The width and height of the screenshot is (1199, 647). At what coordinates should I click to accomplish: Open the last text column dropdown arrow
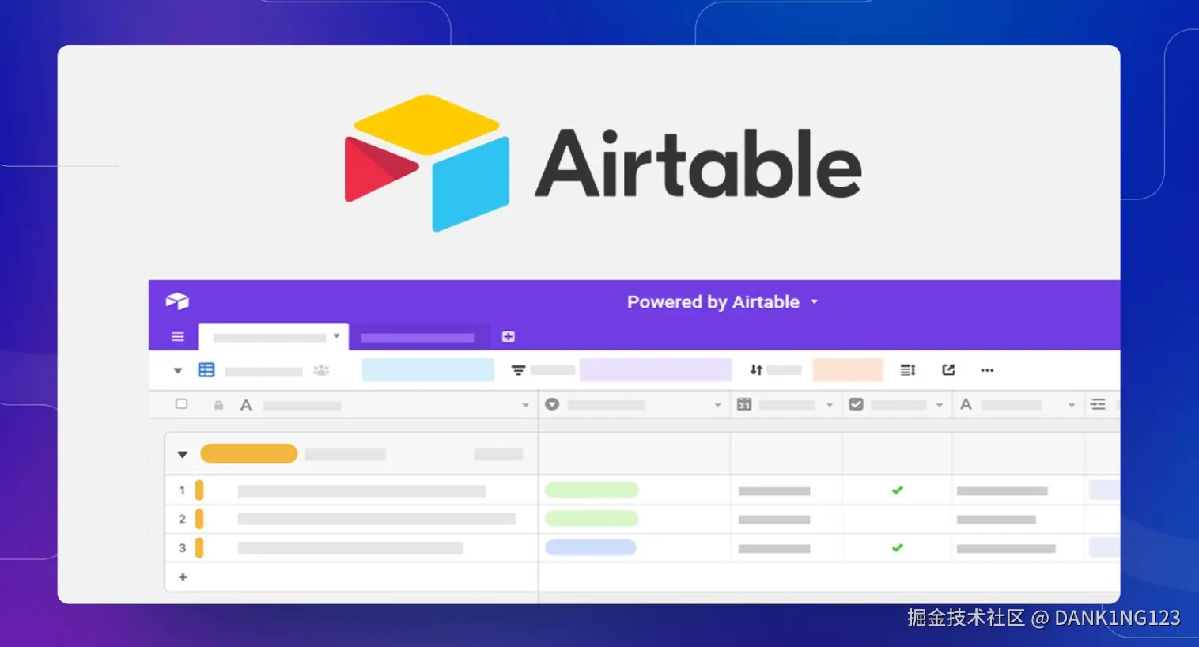point(1072,405)
